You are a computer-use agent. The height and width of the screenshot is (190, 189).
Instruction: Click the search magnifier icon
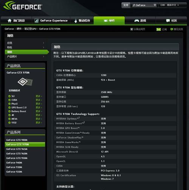click(134, 5)
